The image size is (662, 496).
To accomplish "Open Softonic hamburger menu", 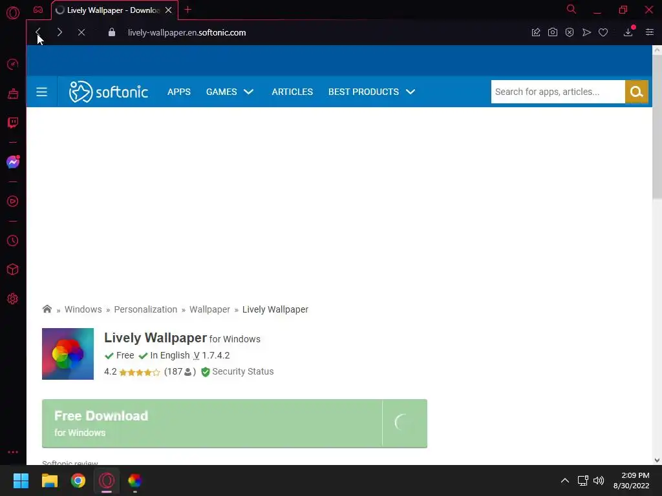I will (41, 92).
